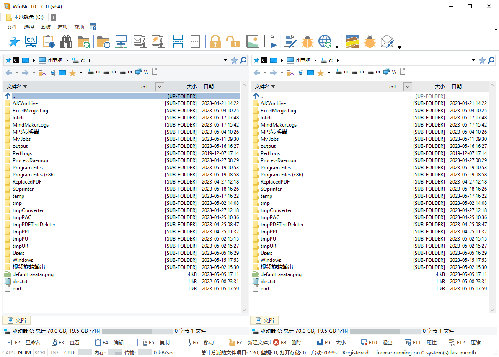Screen dimensions: 499x357
Task: Click the help icon beside 帮助 menu
Action: tap(93, 27)
